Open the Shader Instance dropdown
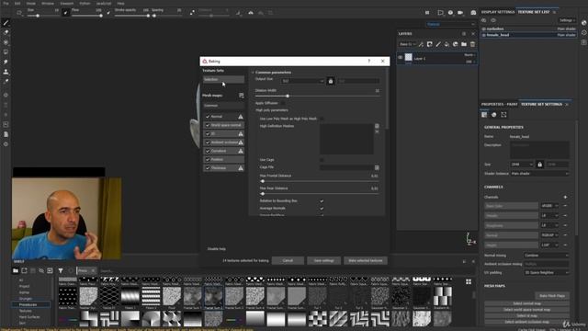Image resolution: width=588 pixels, height=331 pixels. pos(539,174)
